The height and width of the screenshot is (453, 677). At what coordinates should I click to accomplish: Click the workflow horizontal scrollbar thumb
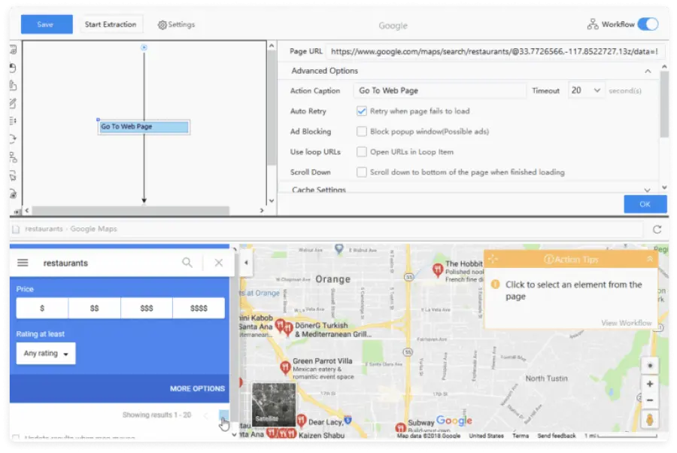(130, 210)
